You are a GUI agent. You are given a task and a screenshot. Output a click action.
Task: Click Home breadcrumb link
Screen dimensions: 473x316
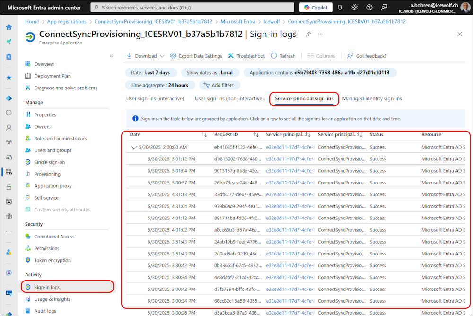coord(32,21)
